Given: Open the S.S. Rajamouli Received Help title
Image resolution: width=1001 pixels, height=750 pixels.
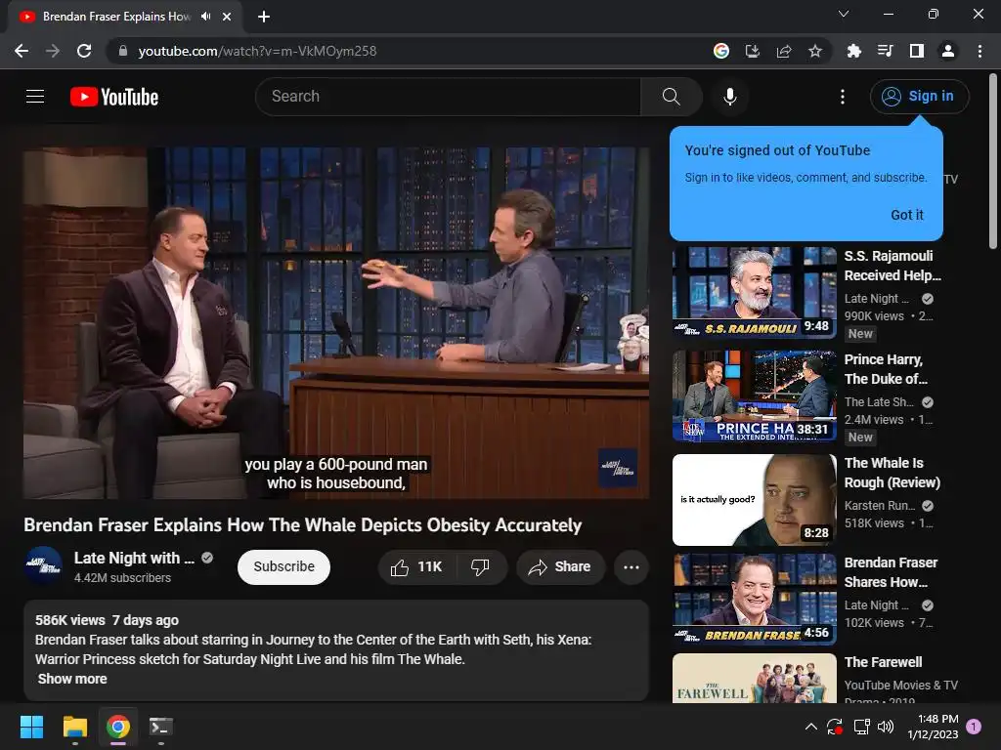Looking at the screenshot, I should (x=892, y=266).
